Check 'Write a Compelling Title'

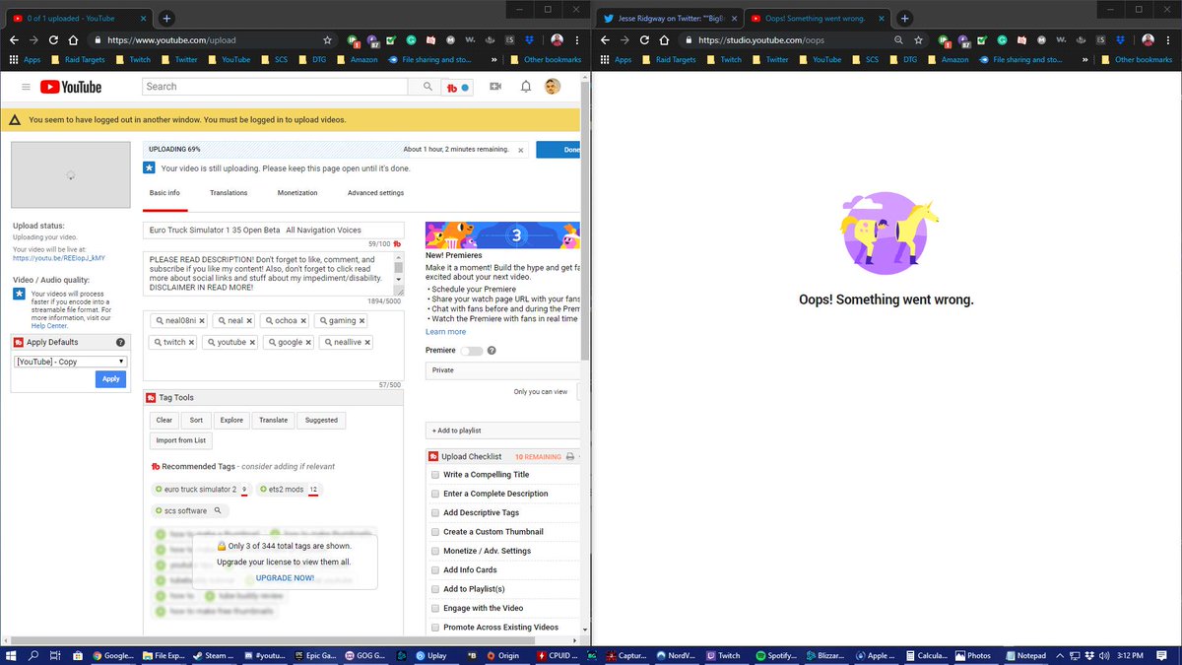coord(435,475)
